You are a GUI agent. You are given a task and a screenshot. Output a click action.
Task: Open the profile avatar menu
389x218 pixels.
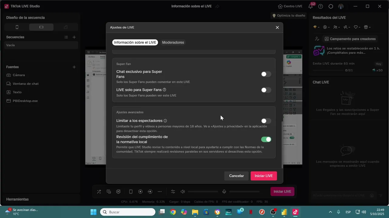341,6
